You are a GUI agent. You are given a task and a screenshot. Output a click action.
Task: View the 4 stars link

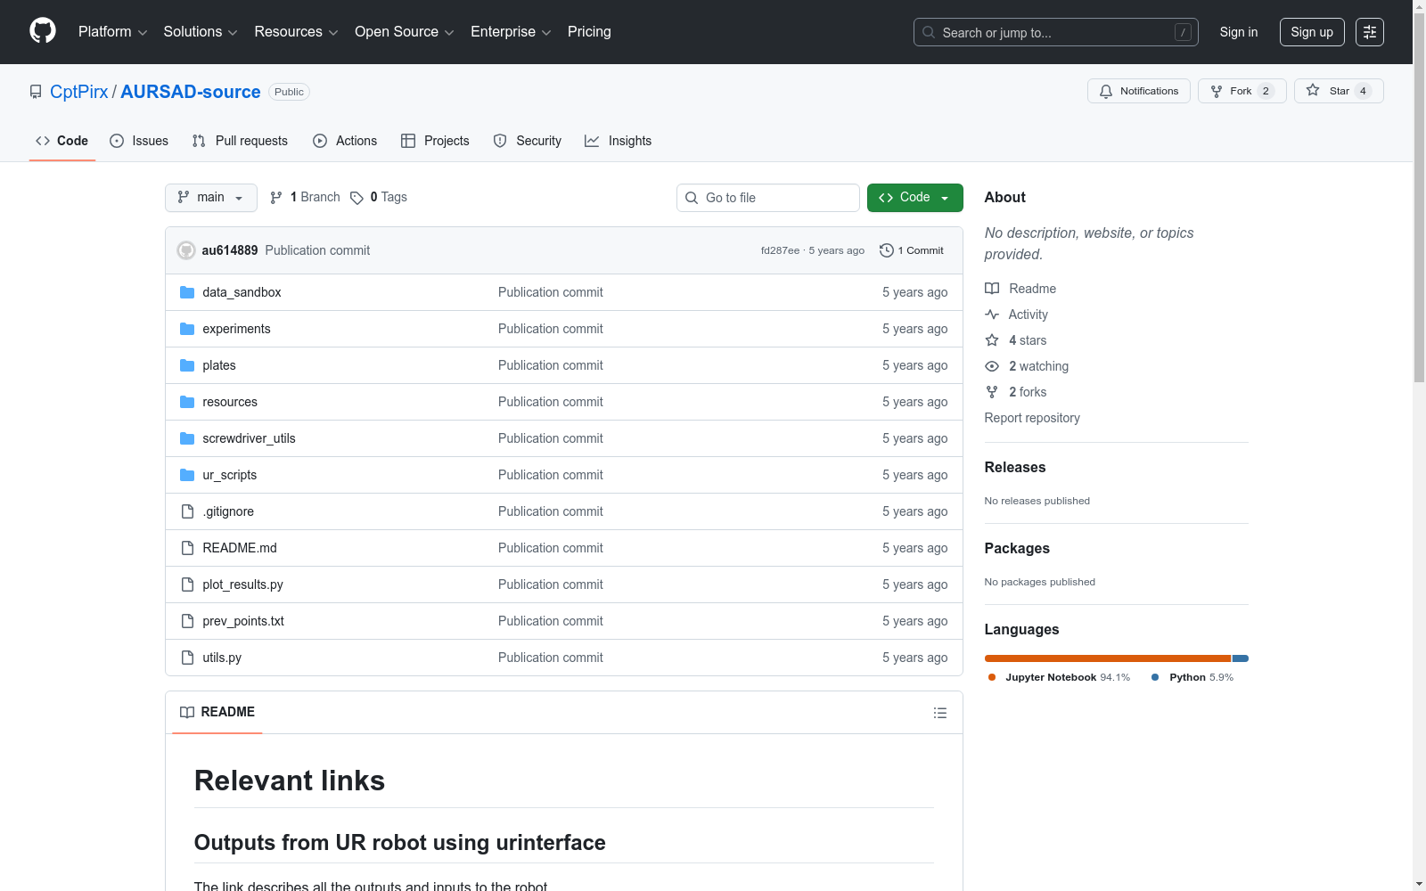click(x=1016, y=340)
